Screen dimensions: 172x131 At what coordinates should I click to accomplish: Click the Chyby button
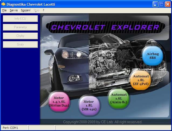point(20,36)
